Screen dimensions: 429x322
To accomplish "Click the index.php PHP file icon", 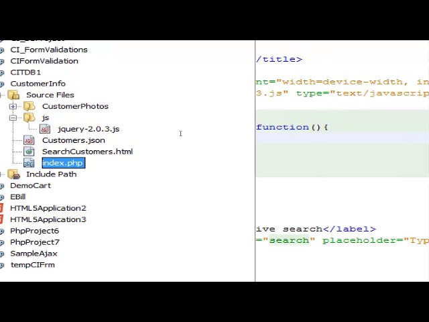I will click(29, 163).
